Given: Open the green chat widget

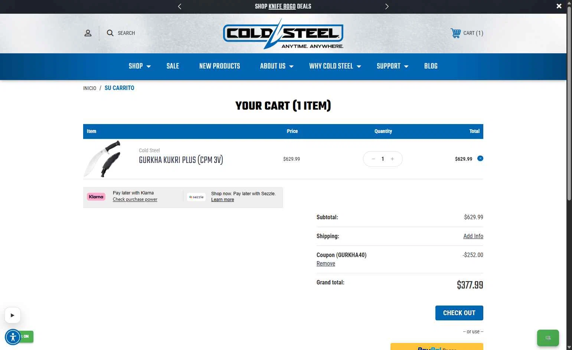Looking at the screenshot, I should click(x=548, y=338).
